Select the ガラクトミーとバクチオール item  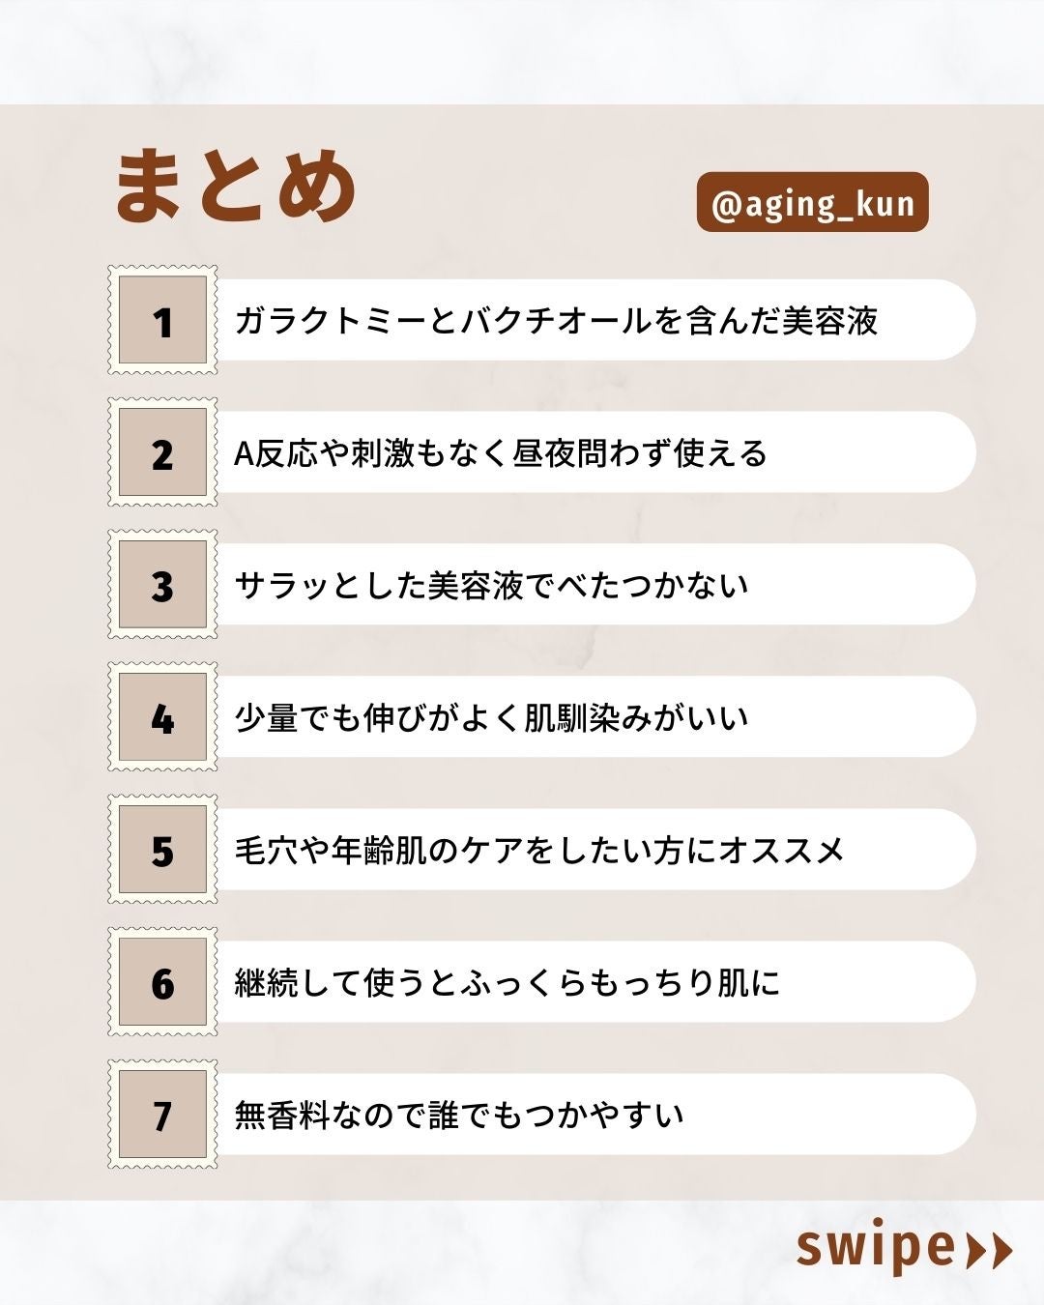pyautogui.click(x=556, y=320)
